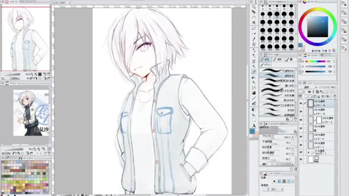Expand the フォルダー 1 layer folder
Image resolution: width=349 pixels, height=196 pixels.
pyautogui.click(x=308, y=152)
